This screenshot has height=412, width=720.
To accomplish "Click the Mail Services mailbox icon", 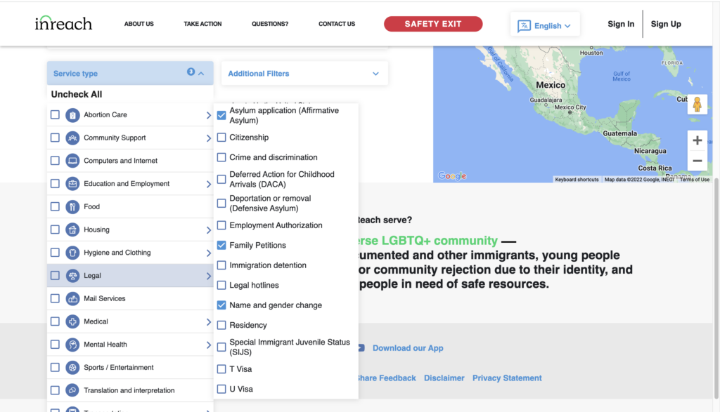I will tap(72, 298).
